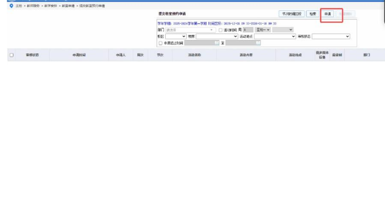Tick the select-all checkbox in table header

coord(11,55)
